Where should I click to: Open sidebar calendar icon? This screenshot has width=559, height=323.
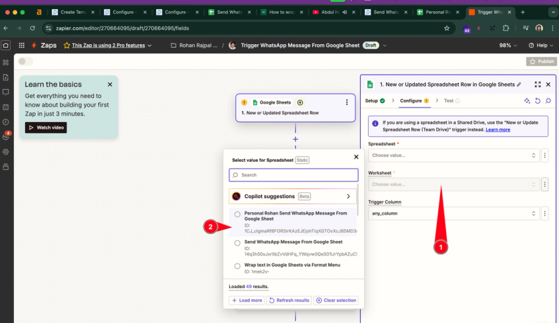pos(6,107)
